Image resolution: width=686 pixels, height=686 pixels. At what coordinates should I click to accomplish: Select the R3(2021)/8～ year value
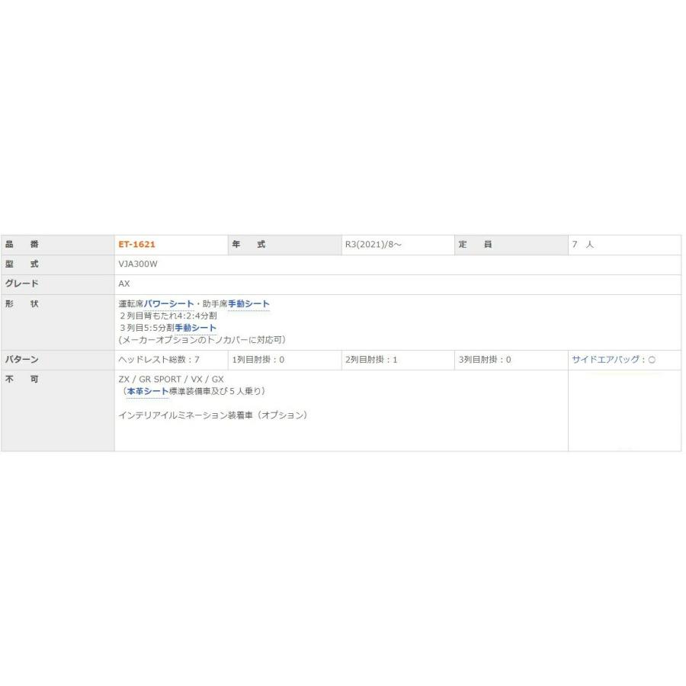pos(373,245)
